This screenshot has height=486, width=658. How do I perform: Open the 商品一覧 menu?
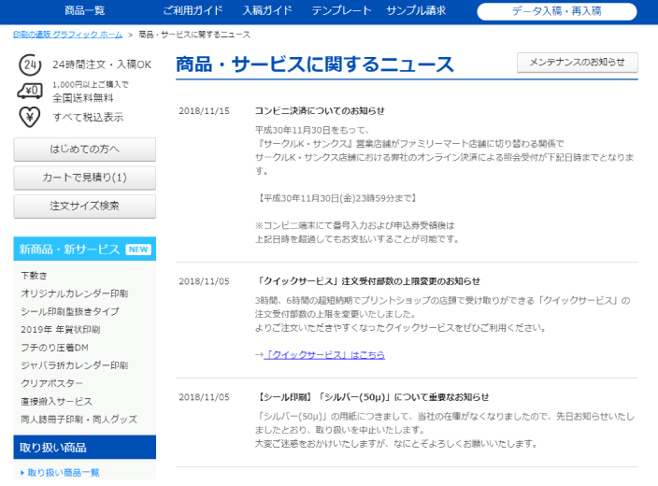(x=85, y=10)
